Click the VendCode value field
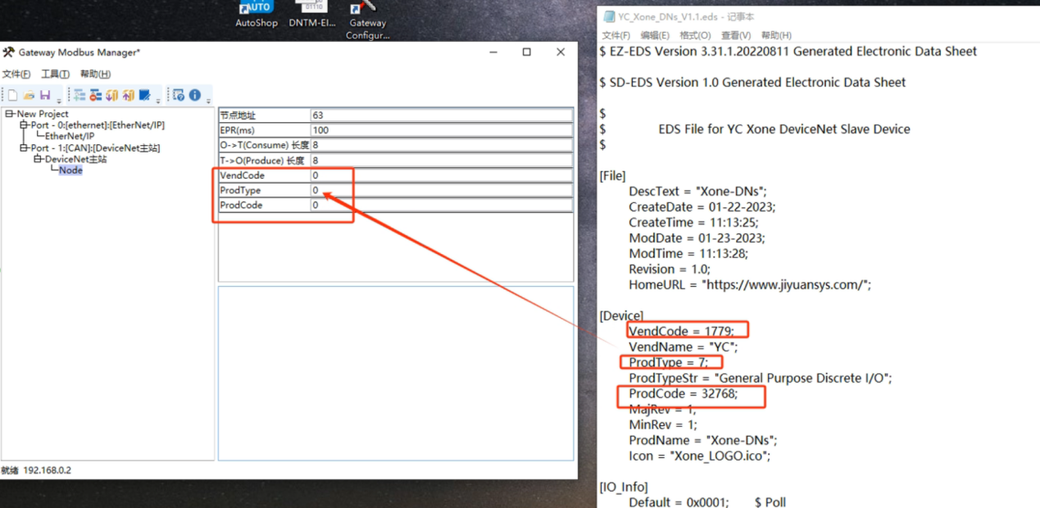1040x508 pixels. click(x=441, y=175)
